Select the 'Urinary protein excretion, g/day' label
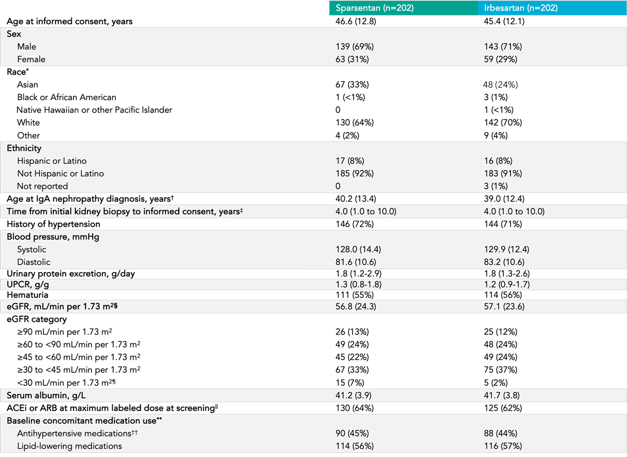Screen dimensions: 627x457 tap(71, 274)
